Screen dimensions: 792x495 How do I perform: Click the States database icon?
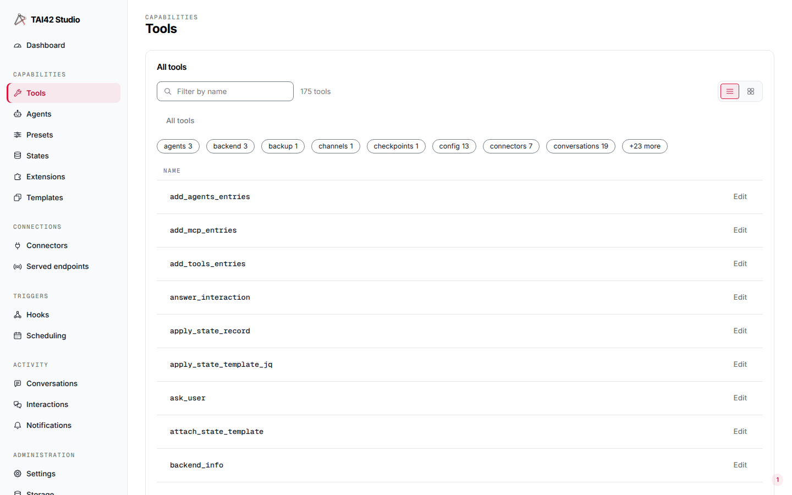(x=18, y=156)
